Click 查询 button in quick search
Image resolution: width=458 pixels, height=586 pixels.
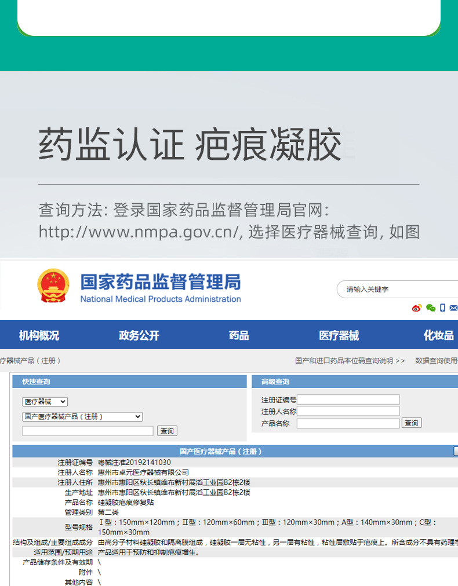point(167,431)
